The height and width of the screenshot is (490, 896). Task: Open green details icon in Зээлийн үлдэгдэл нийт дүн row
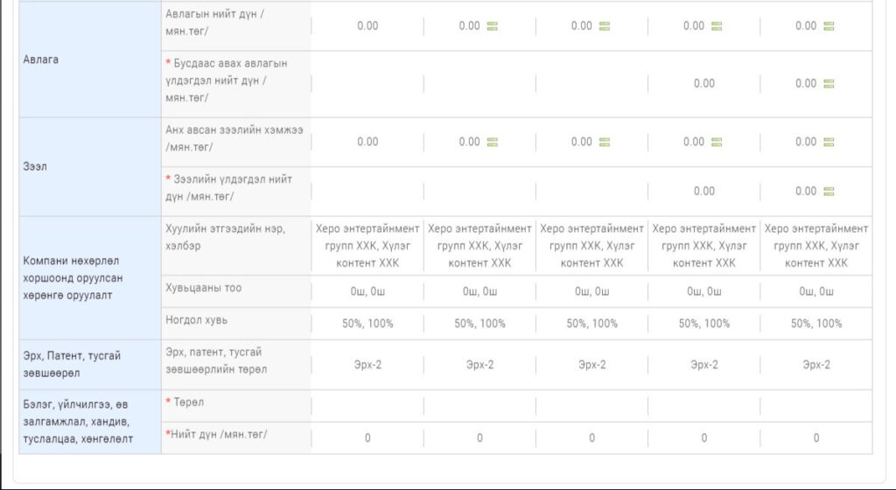click(x=829, y=192)
